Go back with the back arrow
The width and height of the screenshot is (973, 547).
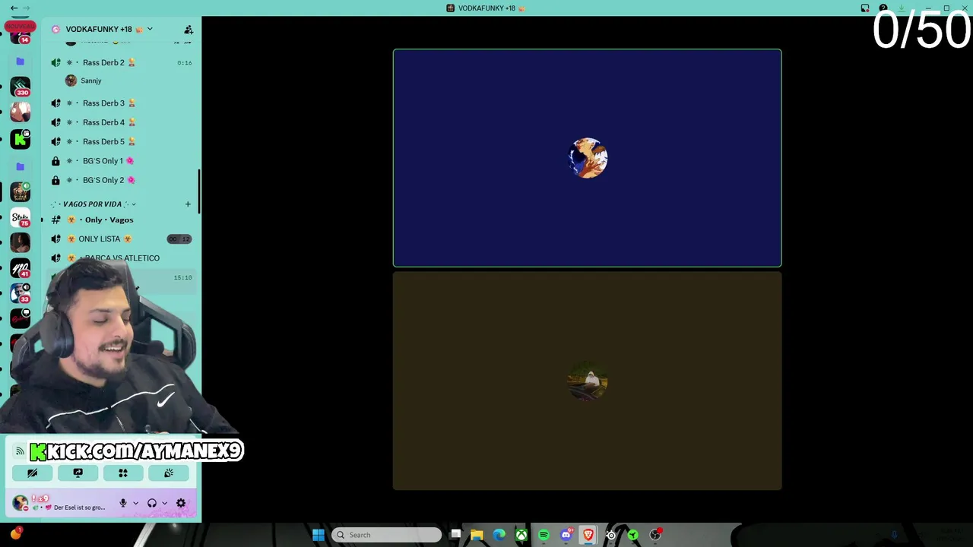tap(14, 8)
